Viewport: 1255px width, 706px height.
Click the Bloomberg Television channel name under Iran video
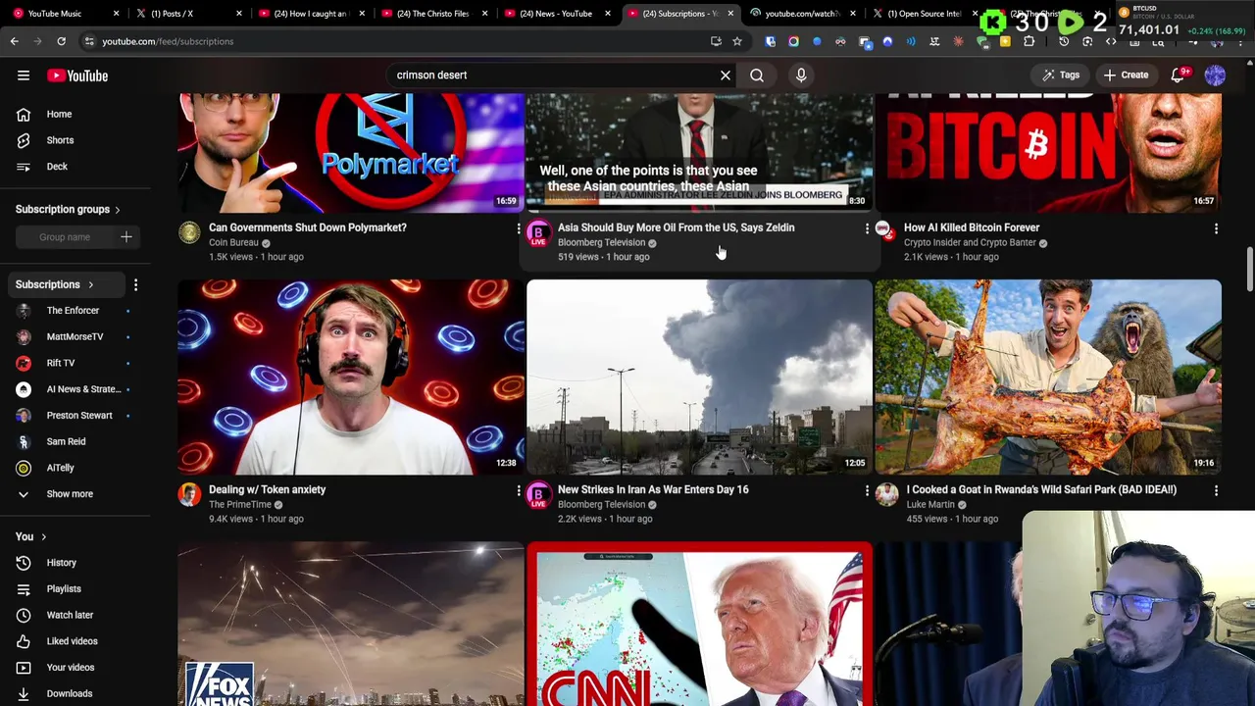point(601,504)
